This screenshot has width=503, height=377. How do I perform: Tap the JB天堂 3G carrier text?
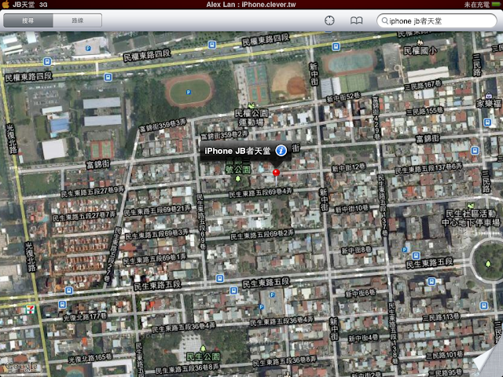tap(30, 5)
